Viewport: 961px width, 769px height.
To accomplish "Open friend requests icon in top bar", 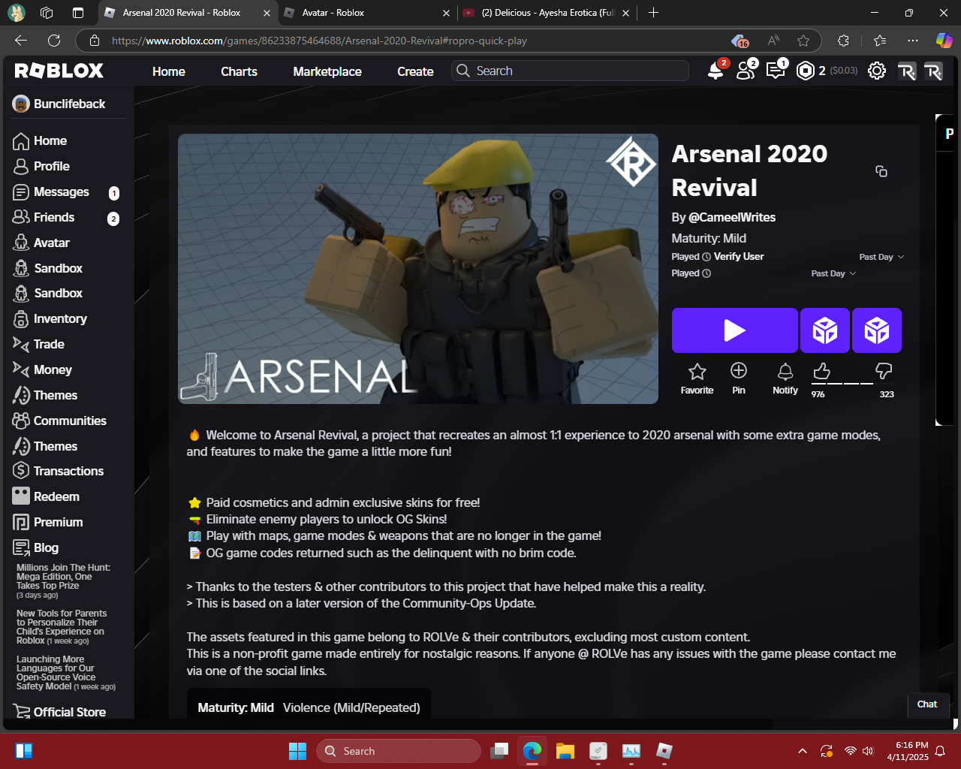I will click(746, 71).
